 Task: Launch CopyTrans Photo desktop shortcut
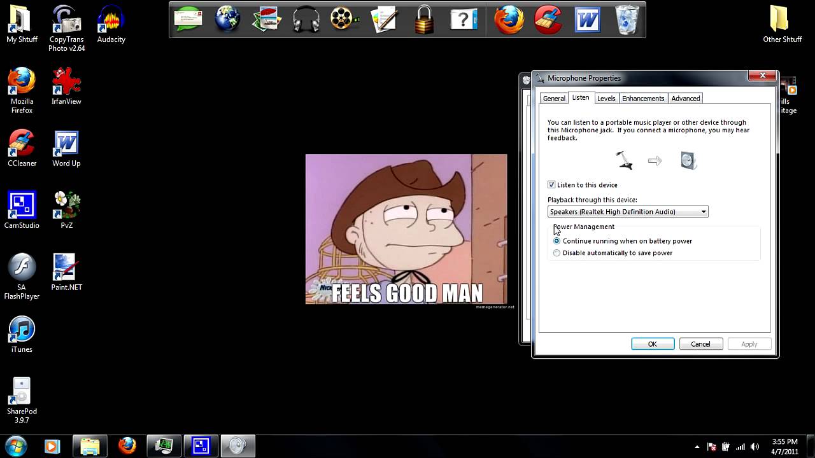coord(67,29)
